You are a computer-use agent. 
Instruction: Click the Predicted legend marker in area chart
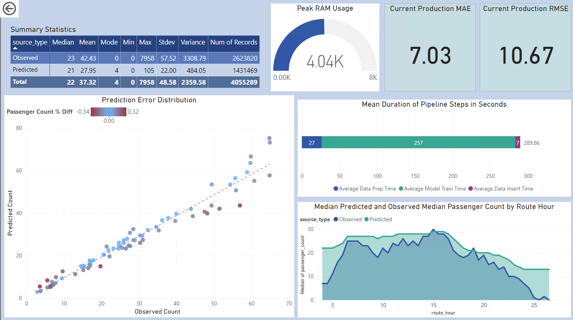pos(367,220)
